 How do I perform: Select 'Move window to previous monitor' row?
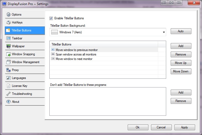tap(77, 50)
